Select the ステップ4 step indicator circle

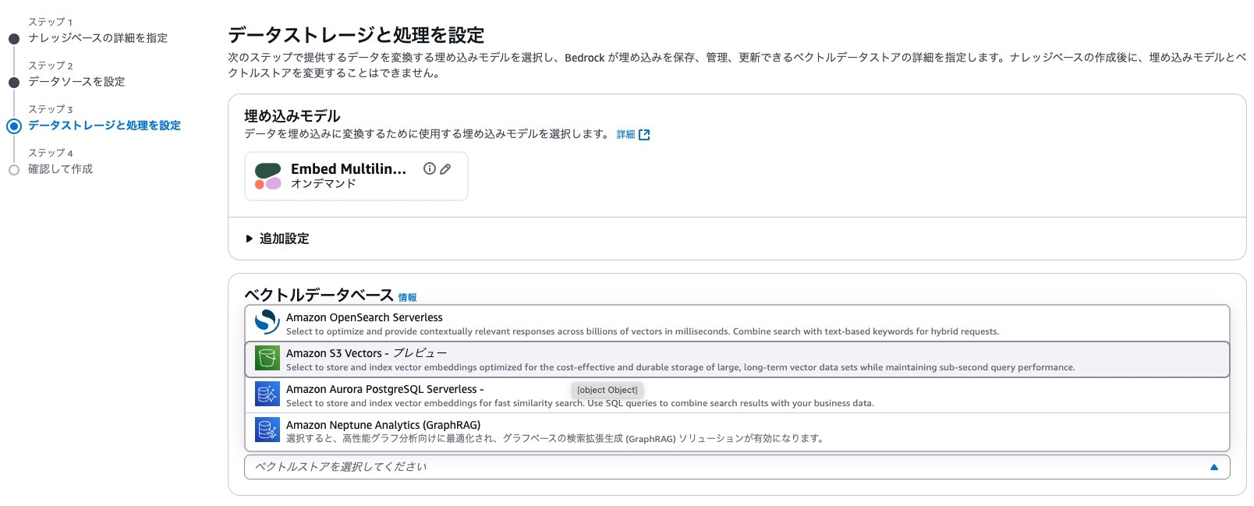[13, 169]
